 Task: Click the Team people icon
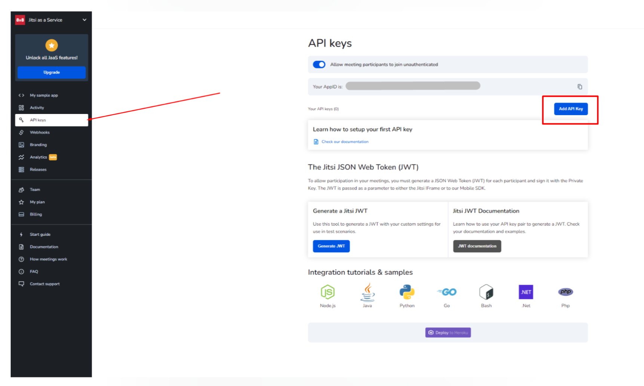tap(21, 190)
